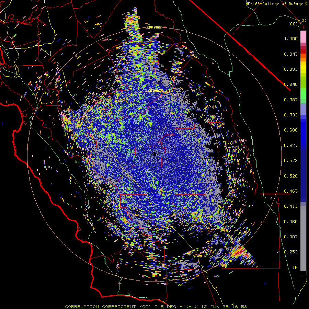This screenshot has height=309, width=309.
Task: Pick the red swatch on the color bar
Action: (303, 51)
